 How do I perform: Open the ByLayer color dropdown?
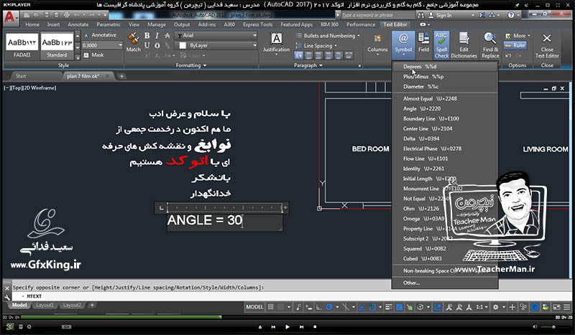pyautogui.click(x=254, y=45)
